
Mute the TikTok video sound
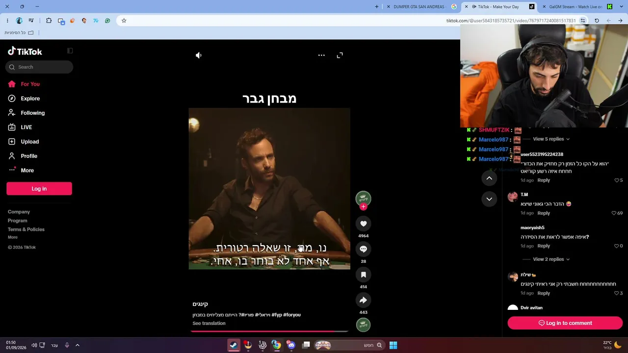(x=199, y=55)
